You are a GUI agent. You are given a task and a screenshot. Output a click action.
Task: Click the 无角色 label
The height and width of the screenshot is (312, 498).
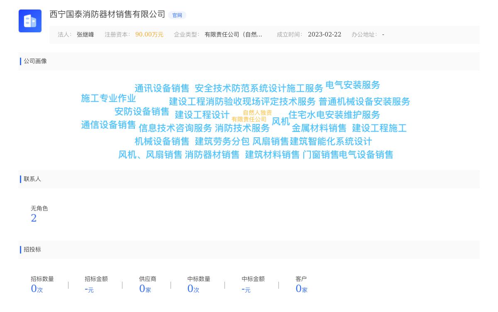(39, 209)
